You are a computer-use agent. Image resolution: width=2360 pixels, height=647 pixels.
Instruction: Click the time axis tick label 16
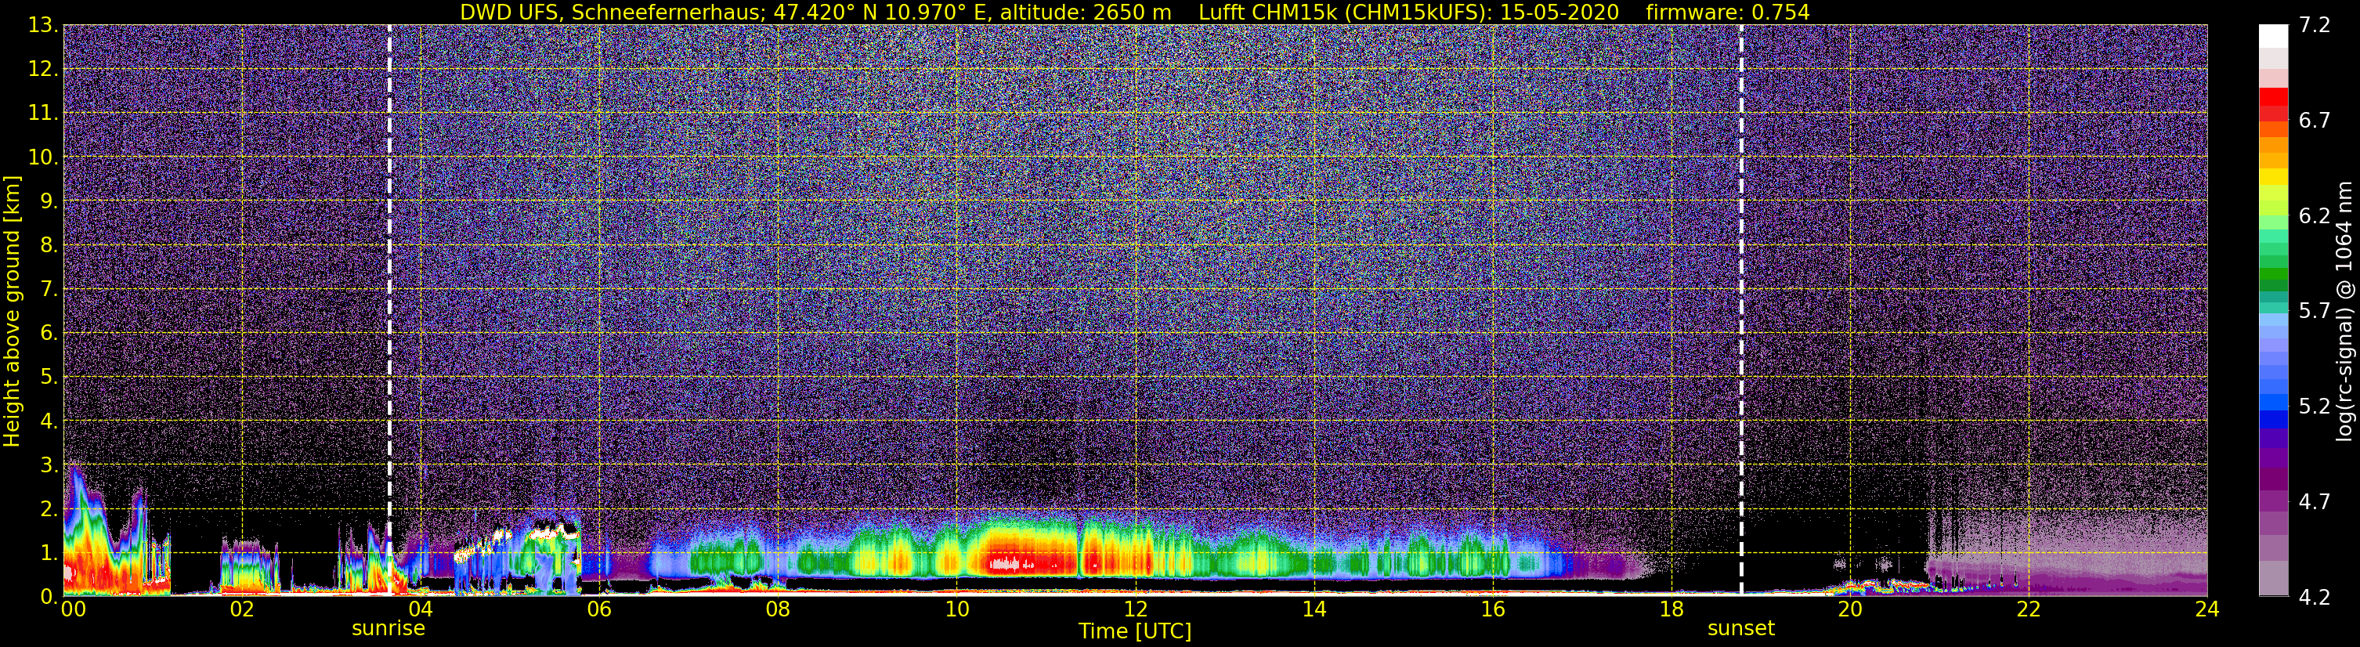(1492, 609)
